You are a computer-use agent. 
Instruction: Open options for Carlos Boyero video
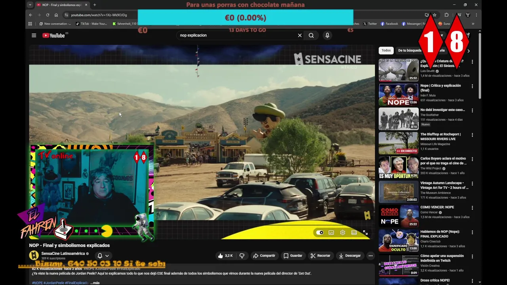pyautogui.click(x=472, y=159)
